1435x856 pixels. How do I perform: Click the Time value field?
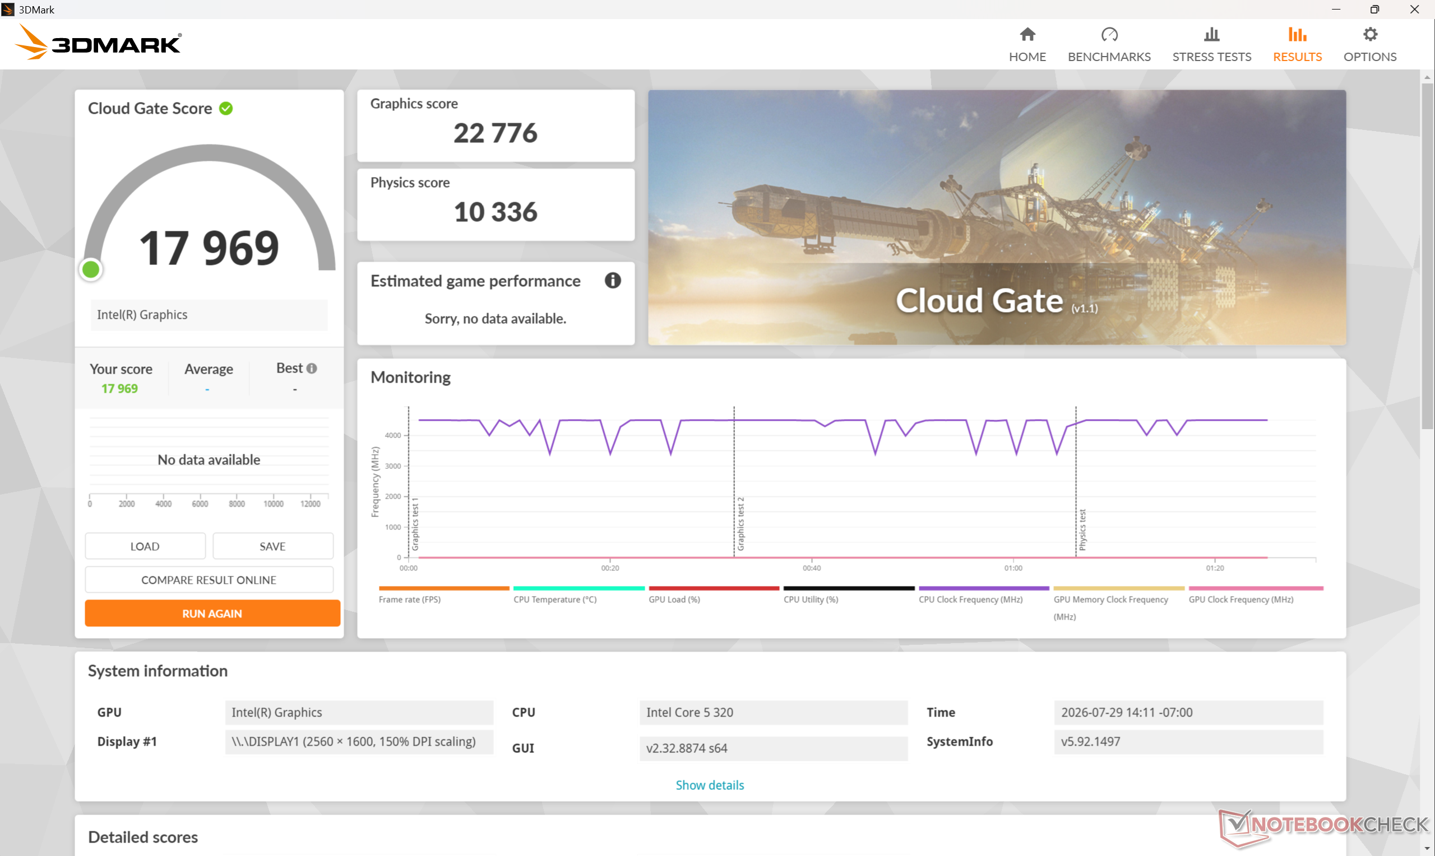tap(1188, 712)
